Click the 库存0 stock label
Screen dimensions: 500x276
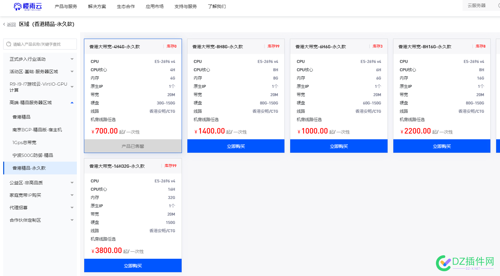pyautogui.click(x=172, y=46)
